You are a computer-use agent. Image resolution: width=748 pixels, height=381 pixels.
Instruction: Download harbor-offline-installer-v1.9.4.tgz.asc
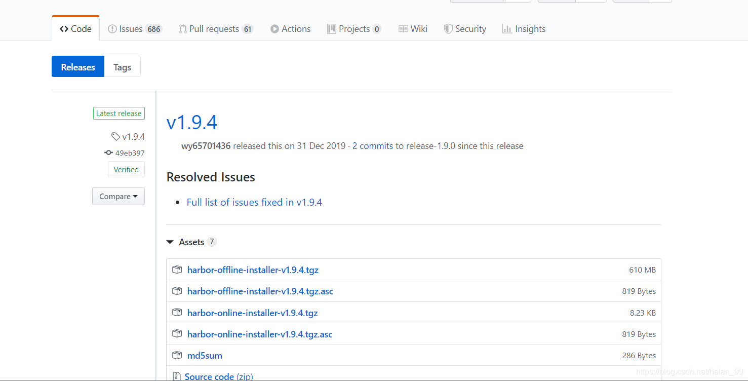point(260,291)
